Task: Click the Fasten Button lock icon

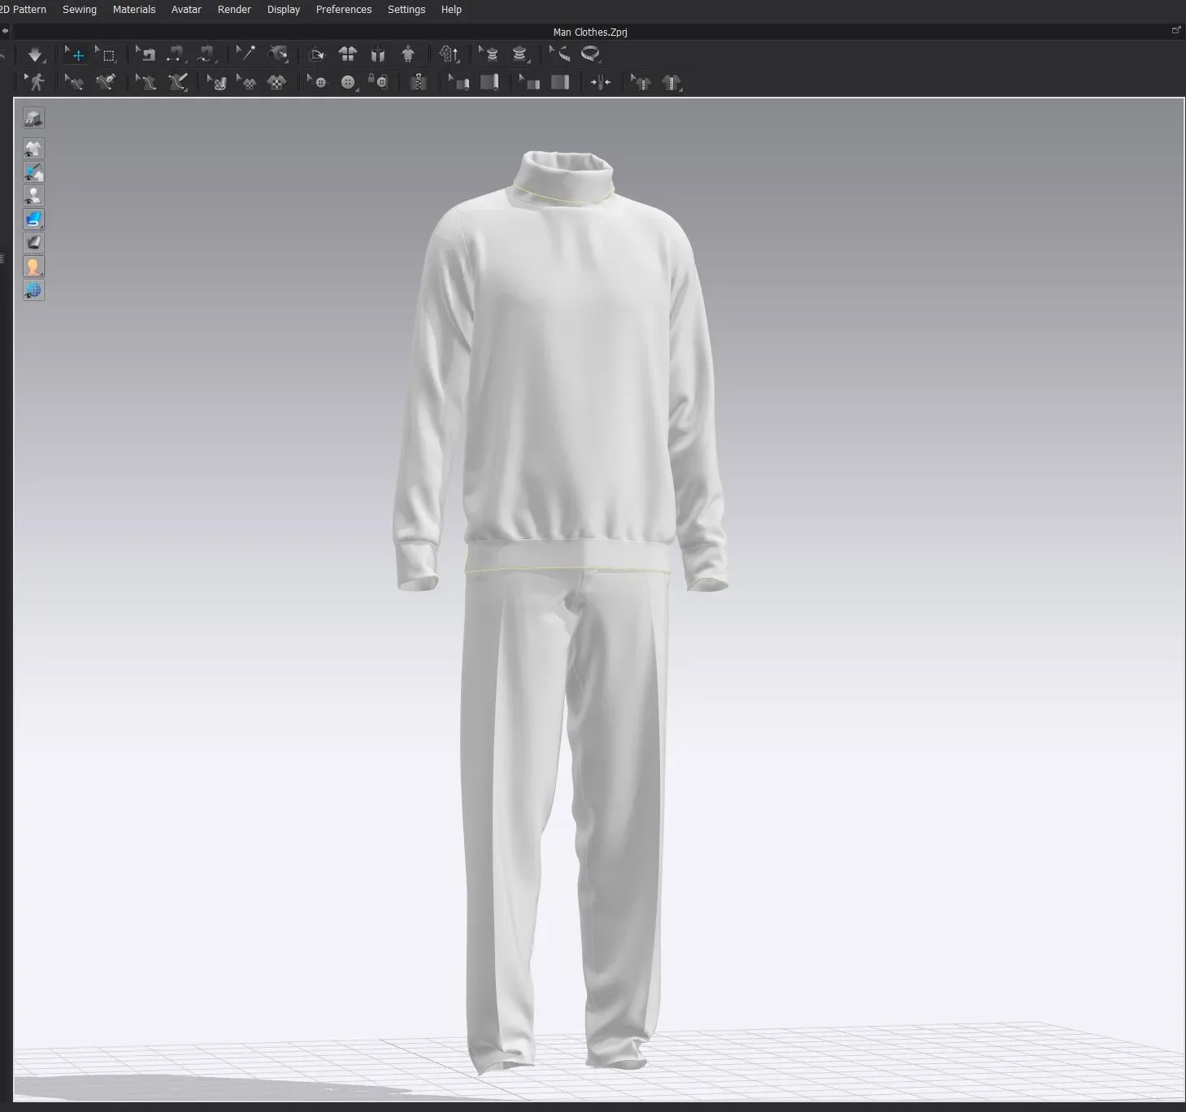Action: (x=378, y=82)
